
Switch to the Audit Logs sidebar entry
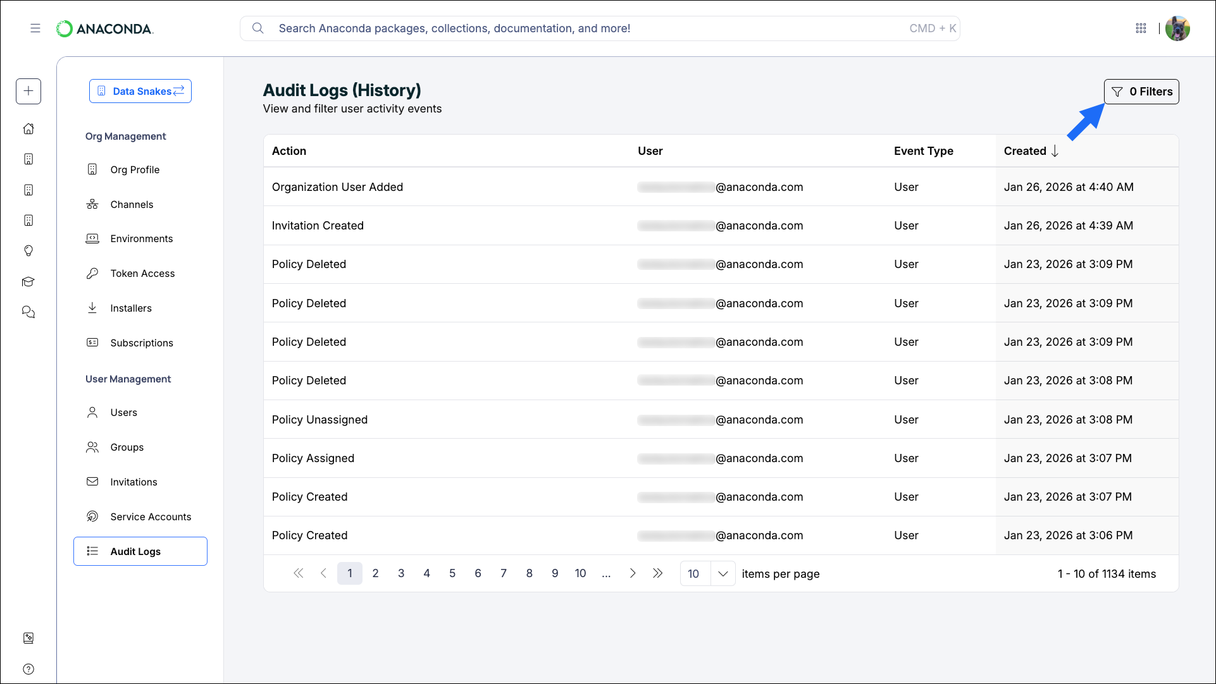135,551
